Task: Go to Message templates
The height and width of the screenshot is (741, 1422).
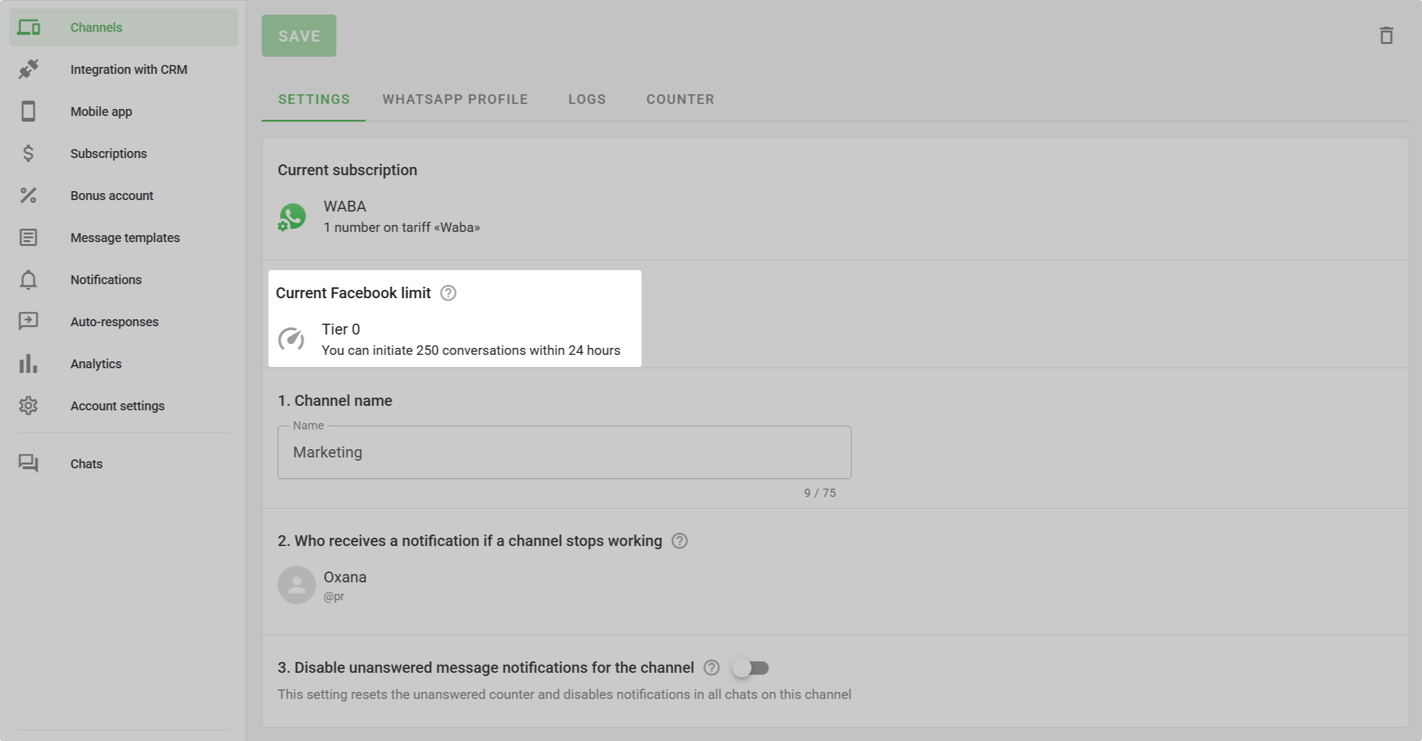Action: pyautogui.click(x=124, y=238)
